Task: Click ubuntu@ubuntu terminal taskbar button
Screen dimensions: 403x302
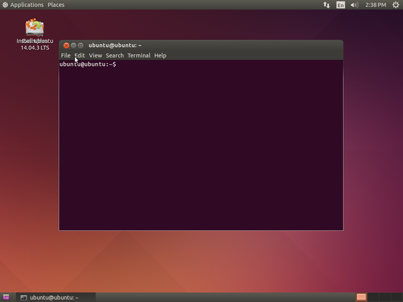Action: 56,298
